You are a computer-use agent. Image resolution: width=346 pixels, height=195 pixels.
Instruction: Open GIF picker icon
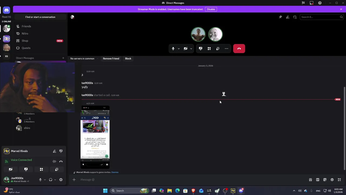[318, 180]
